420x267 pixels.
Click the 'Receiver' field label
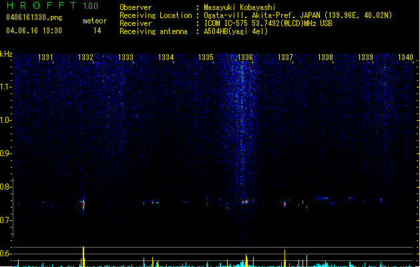[x=136, y=23]
